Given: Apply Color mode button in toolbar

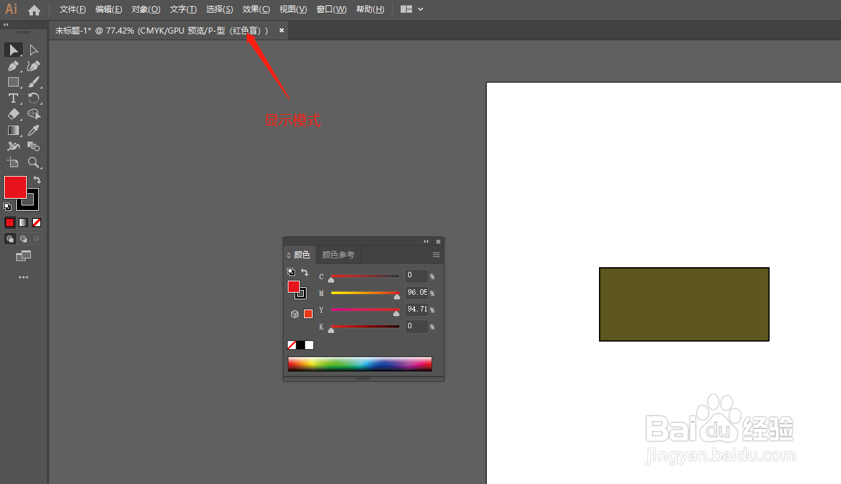Looking at the screenshot, I should tap(9, 222).
